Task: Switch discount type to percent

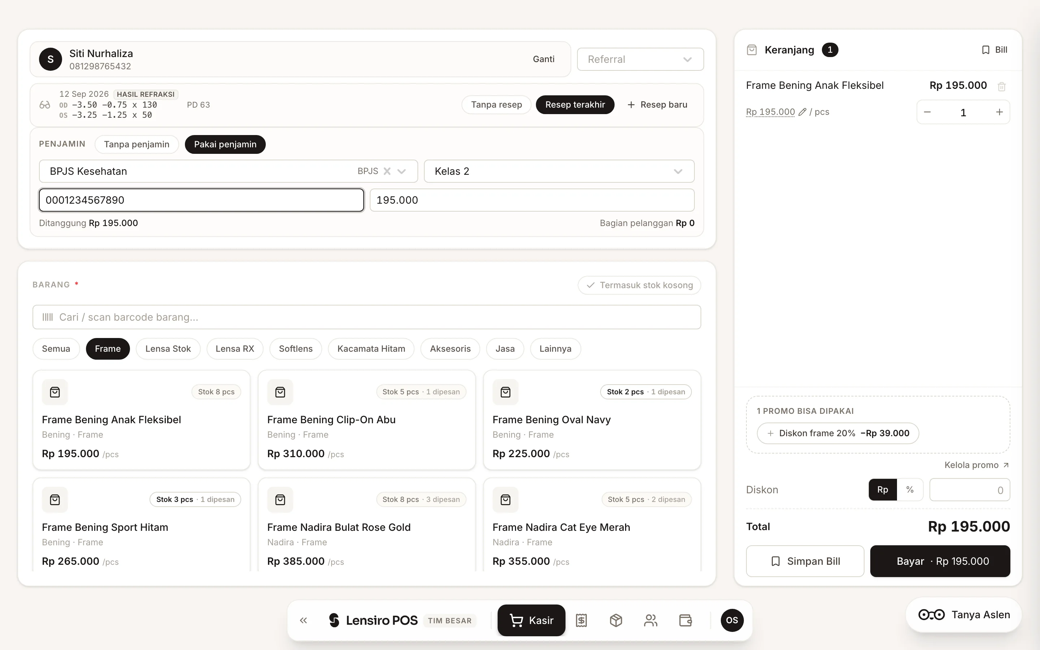Action: coord(910,490)
